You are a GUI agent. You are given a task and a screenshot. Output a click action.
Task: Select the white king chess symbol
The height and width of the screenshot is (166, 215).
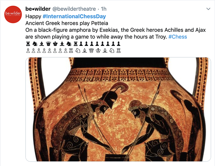point(98,51)
